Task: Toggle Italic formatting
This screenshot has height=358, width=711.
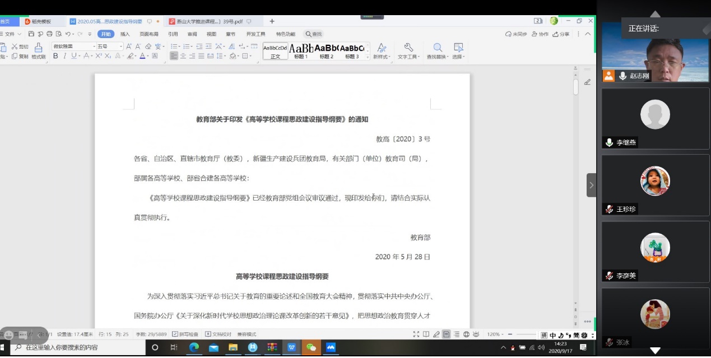Action: [65, 56]
